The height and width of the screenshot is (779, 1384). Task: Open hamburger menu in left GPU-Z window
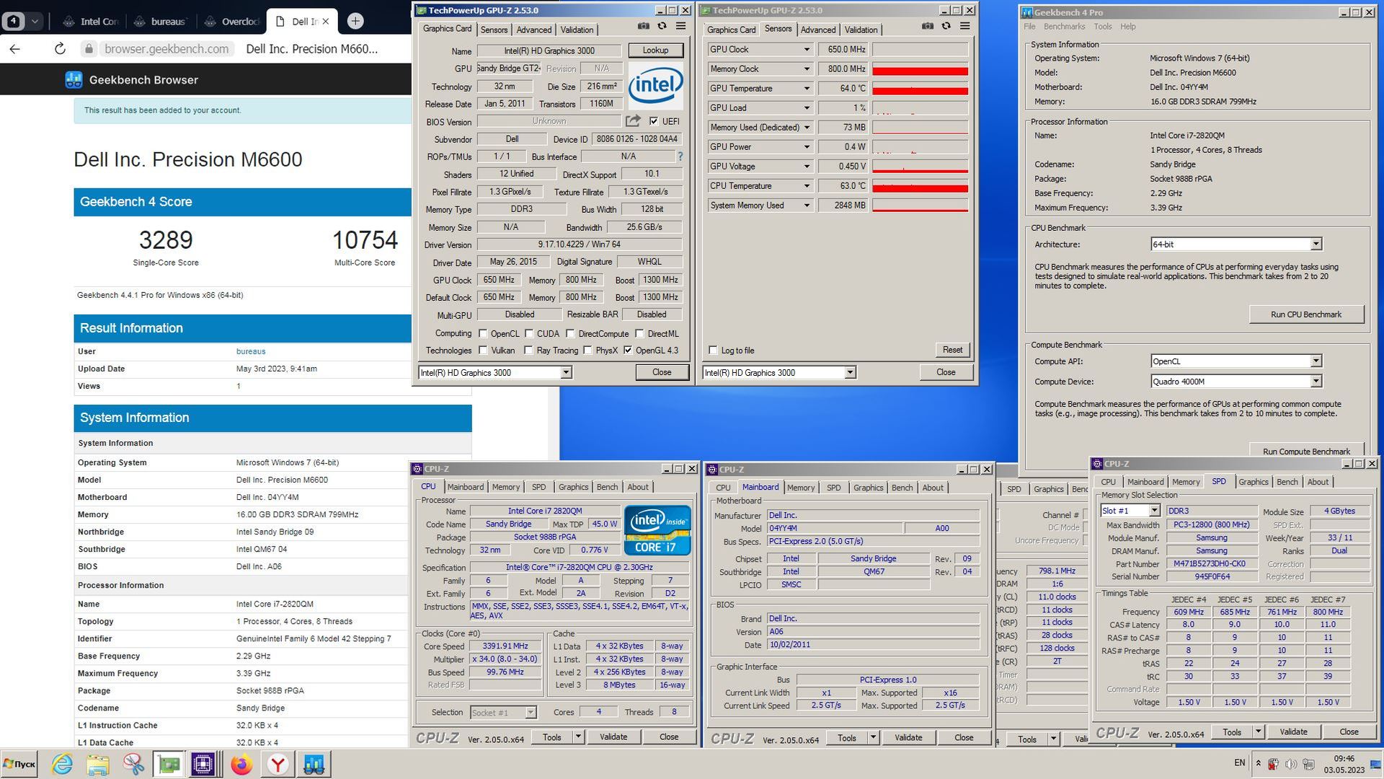pyautogui.click(x=680, y=27)
